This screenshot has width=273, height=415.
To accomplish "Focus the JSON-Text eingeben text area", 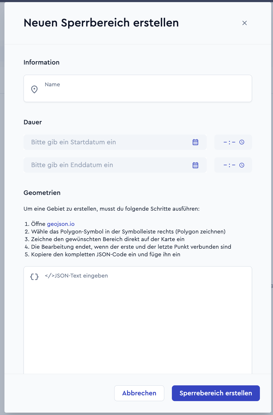I will point(138,320).
